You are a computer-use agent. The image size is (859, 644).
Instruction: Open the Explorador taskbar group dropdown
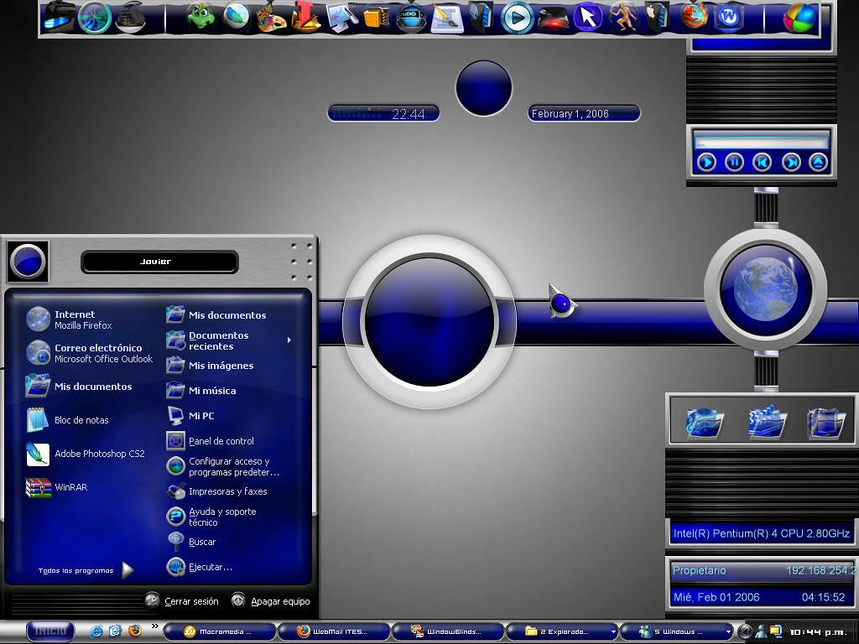(613, 631)
